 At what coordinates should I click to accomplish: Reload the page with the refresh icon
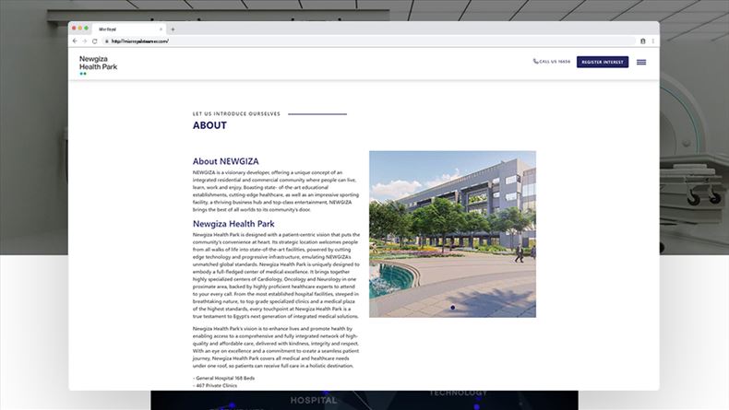(x=94, y=41)
